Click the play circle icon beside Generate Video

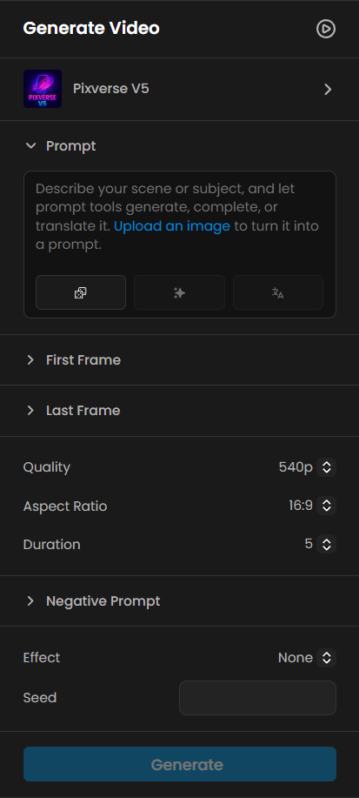[325, 29]
